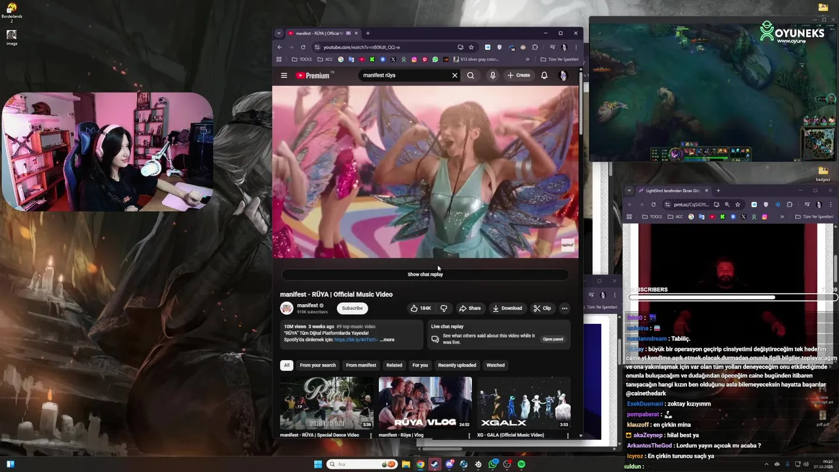
Task: Open Google bookmark in LightShot window
Action: coord(691,217)
